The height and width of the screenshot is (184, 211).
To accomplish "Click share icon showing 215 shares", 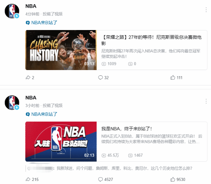I will [28, 179].
